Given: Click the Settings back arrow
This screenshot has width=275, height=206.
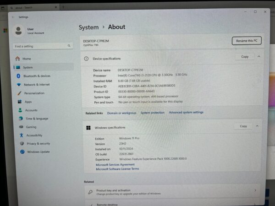Looking at the screenshot, I should click(x=13, y=17).
